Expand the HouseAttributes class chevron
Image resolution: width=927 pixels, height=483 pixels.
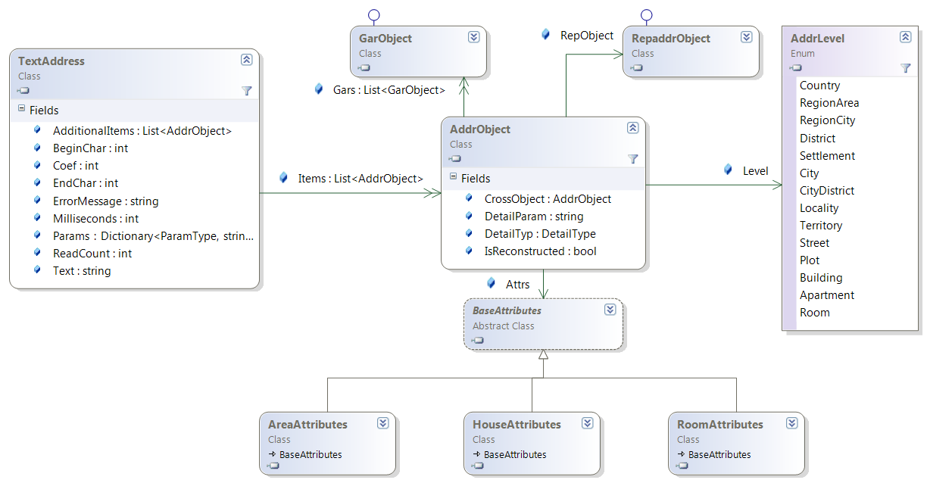[x=587, y=423]
